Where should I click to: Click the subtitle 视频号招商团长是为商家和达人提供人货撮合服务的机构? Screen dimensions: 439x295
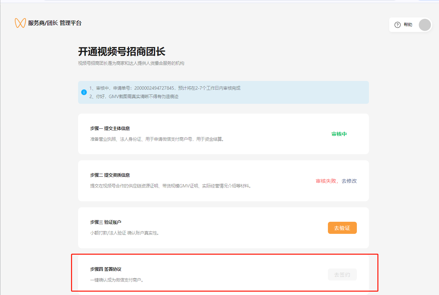coord(131,63)
